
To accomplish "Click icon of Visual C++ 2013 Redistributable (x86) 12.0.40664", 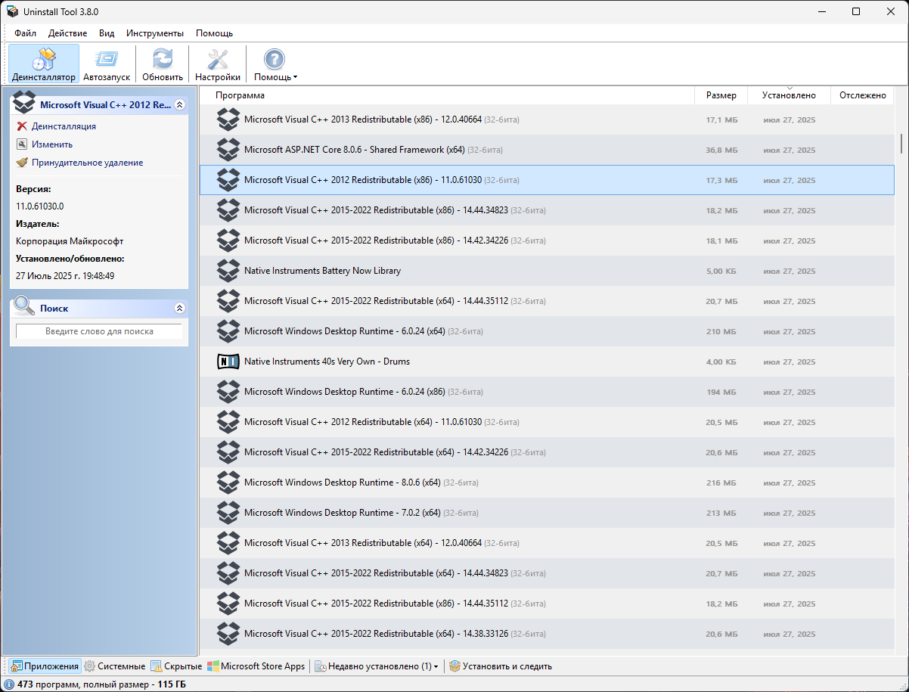I will tap(228, 119).
